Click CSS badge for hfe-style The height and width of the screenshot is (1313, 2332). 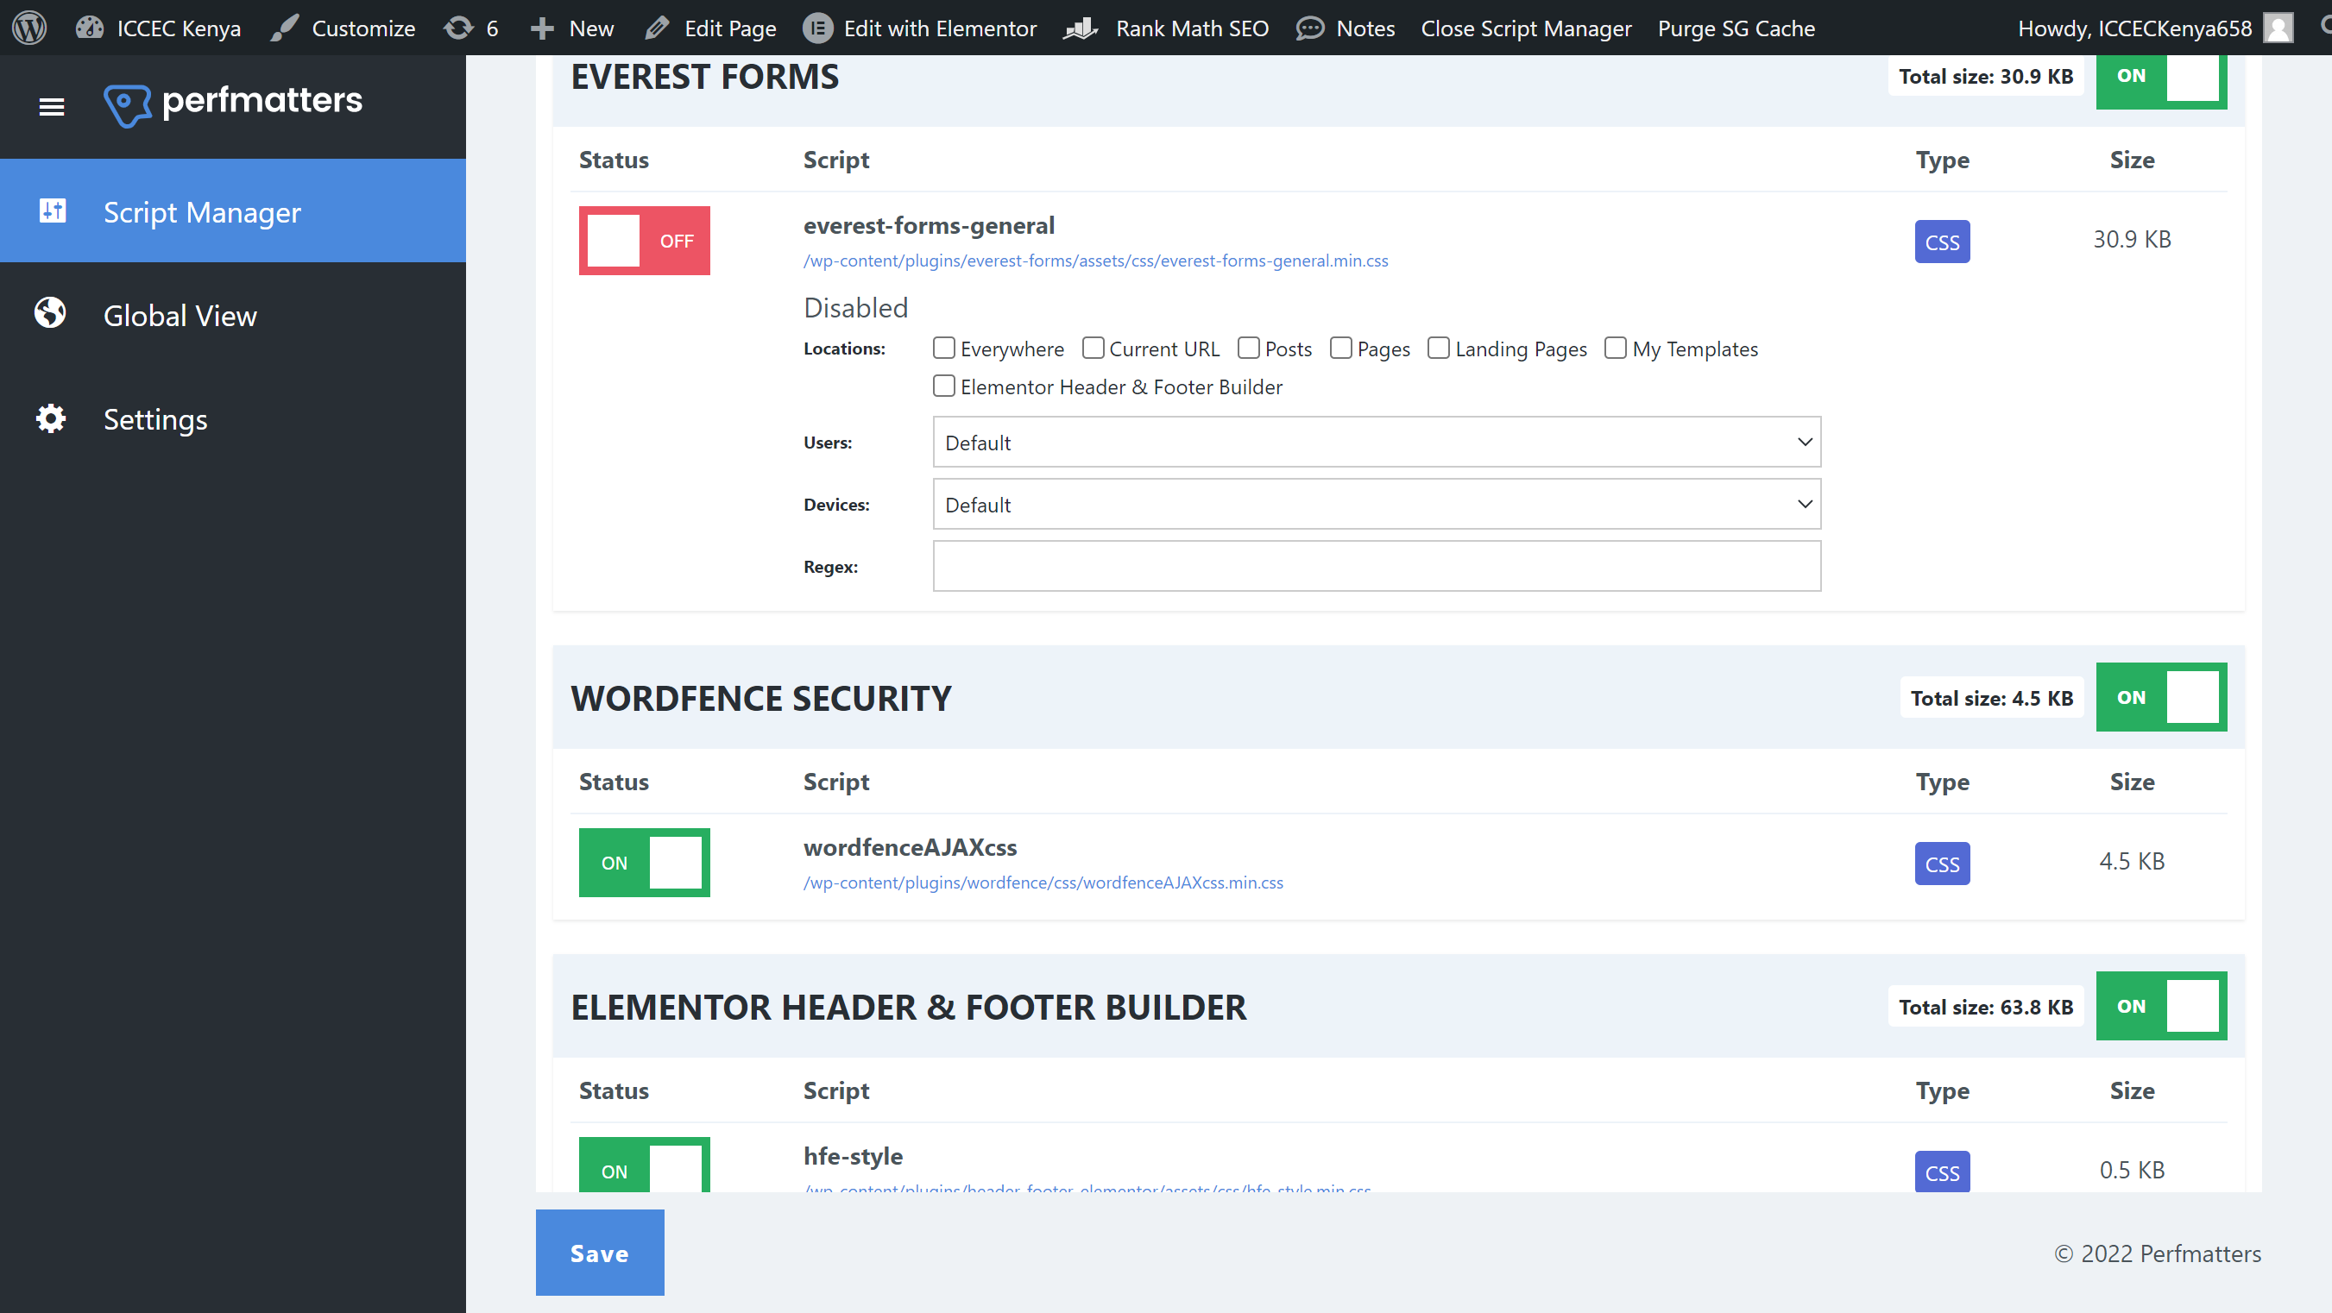1942,1171
